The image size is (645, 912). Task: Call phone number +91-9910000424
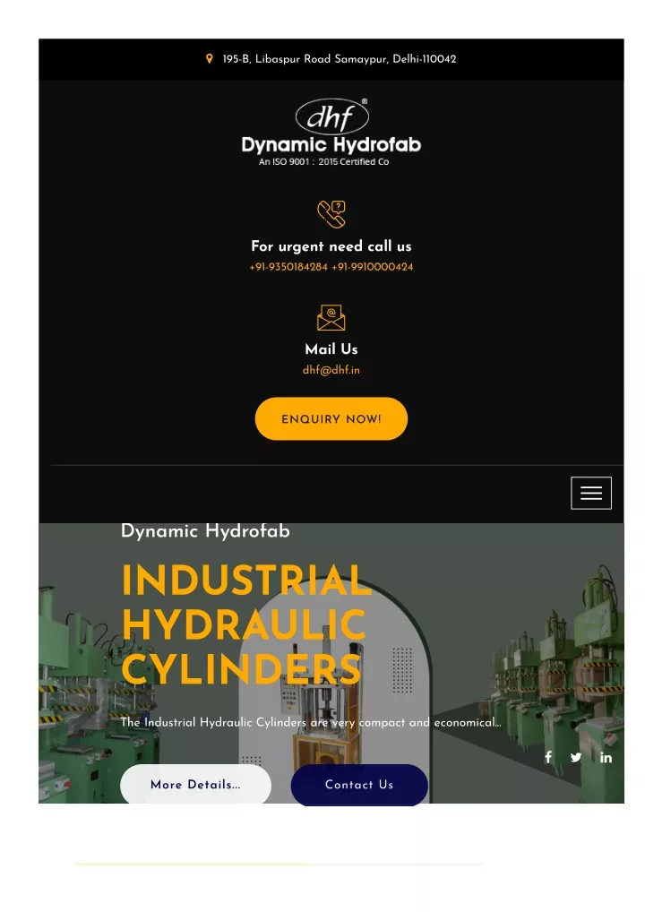click(x=373, y=267)
